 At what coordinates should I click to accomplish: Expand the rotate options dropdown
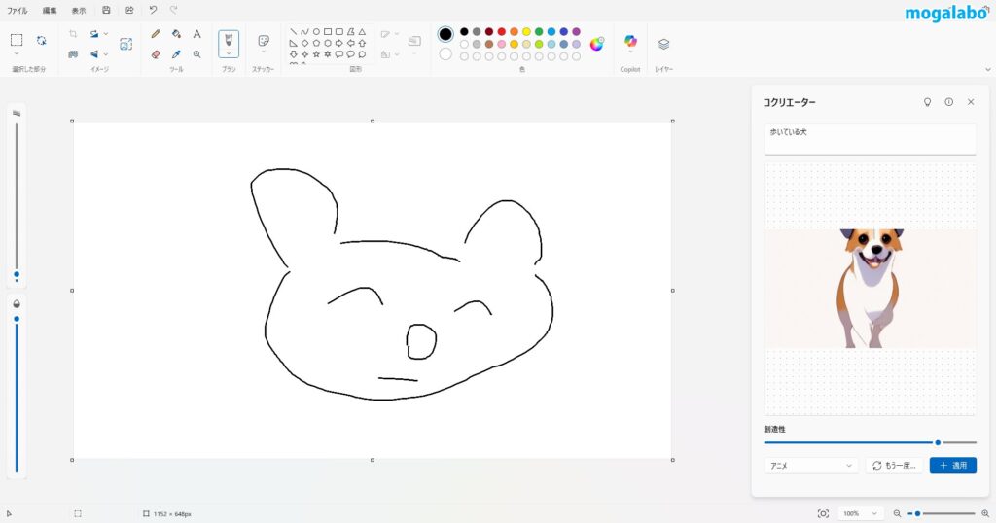coord(105,34)
